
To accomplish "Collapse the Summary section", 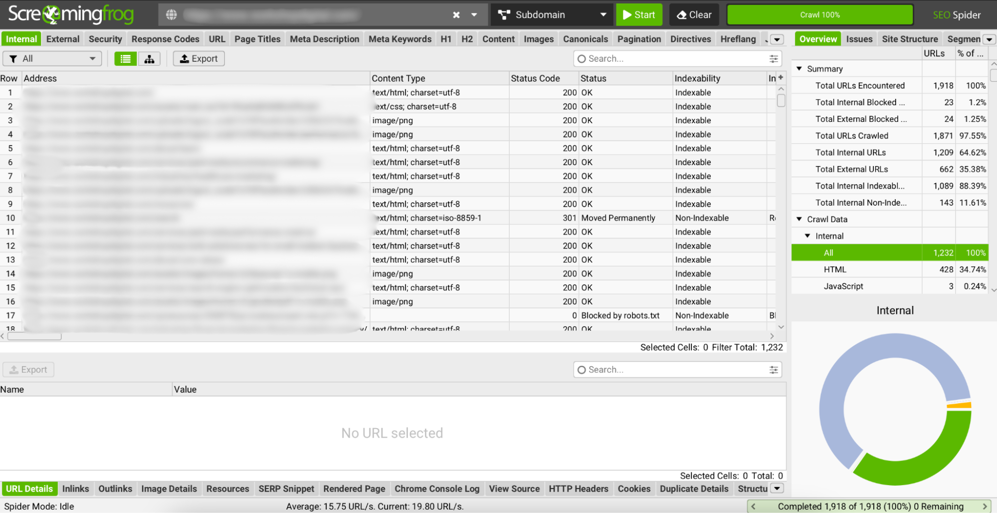I will coord(799,69).
